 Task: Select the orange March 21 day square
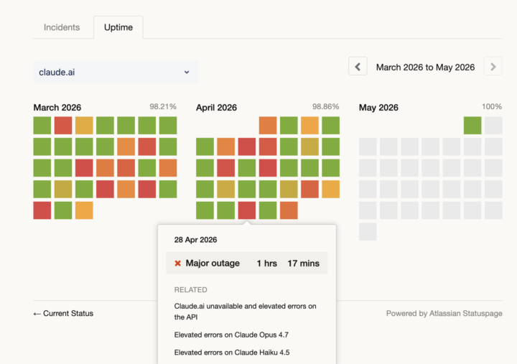168,168
